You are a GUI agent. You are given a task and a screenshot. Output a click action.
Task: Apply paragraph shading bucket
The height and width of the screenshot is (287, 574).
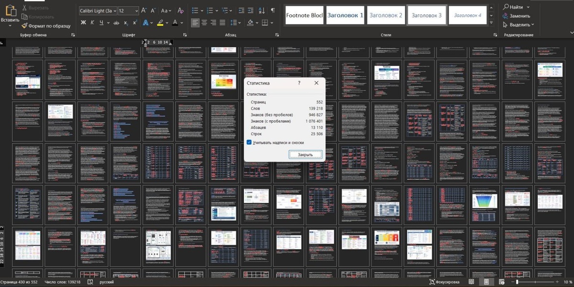pyautogui.click(x=250, y=22)
